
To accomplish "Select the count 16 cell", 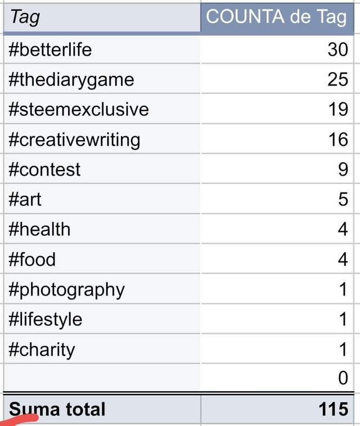I will pyautogui.click(x=277, y=139).
